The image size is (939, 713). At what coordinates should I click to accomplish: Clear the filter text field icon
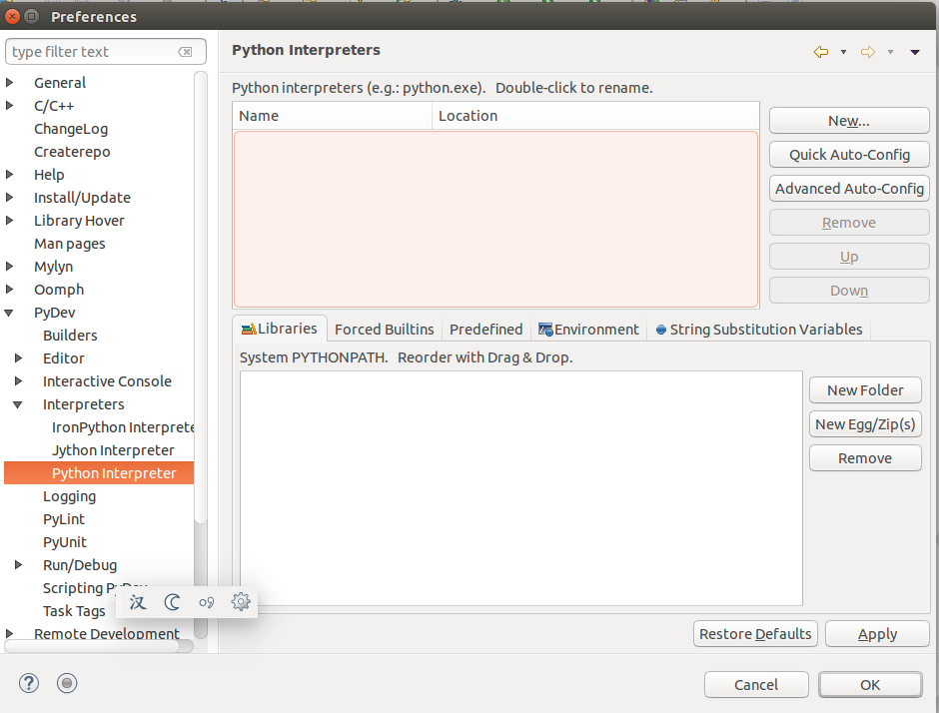click(x=185, y=52)
